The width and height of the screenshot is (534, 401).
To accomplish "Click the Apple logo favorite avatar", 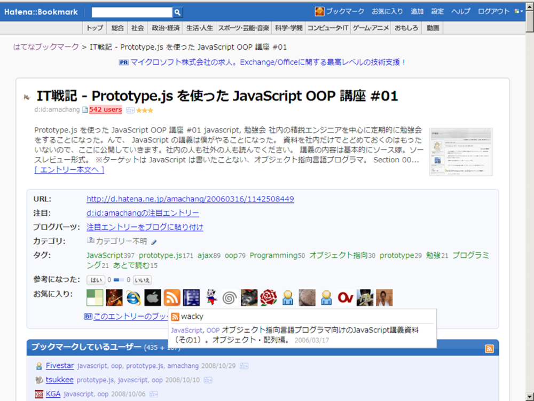I will [x=153, y=297].
